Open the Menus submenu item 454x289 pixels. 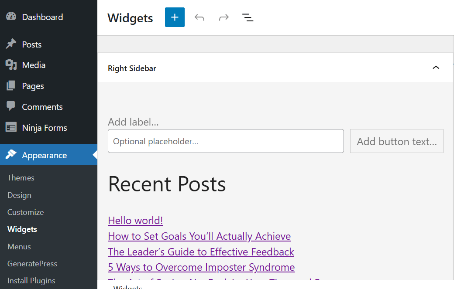[19, 247]
